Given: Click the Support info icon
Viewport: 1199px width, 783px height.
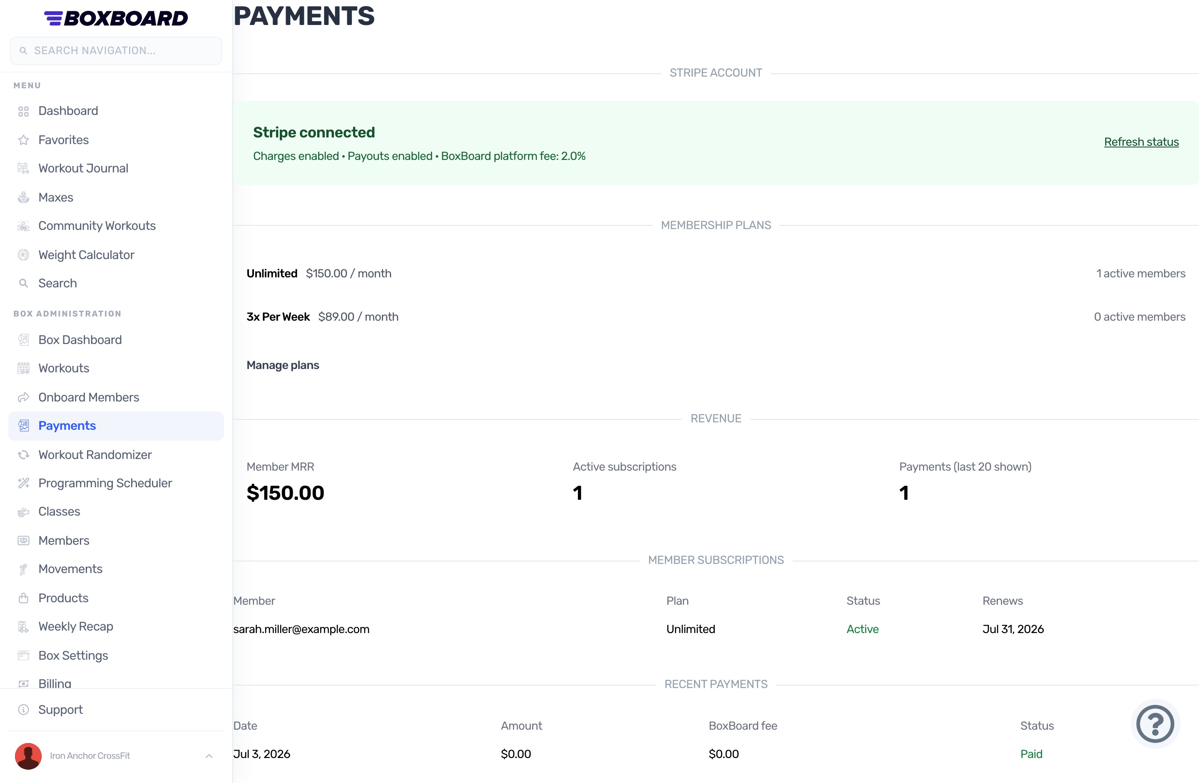Looking at the screenshot, I should pos(23,710).
